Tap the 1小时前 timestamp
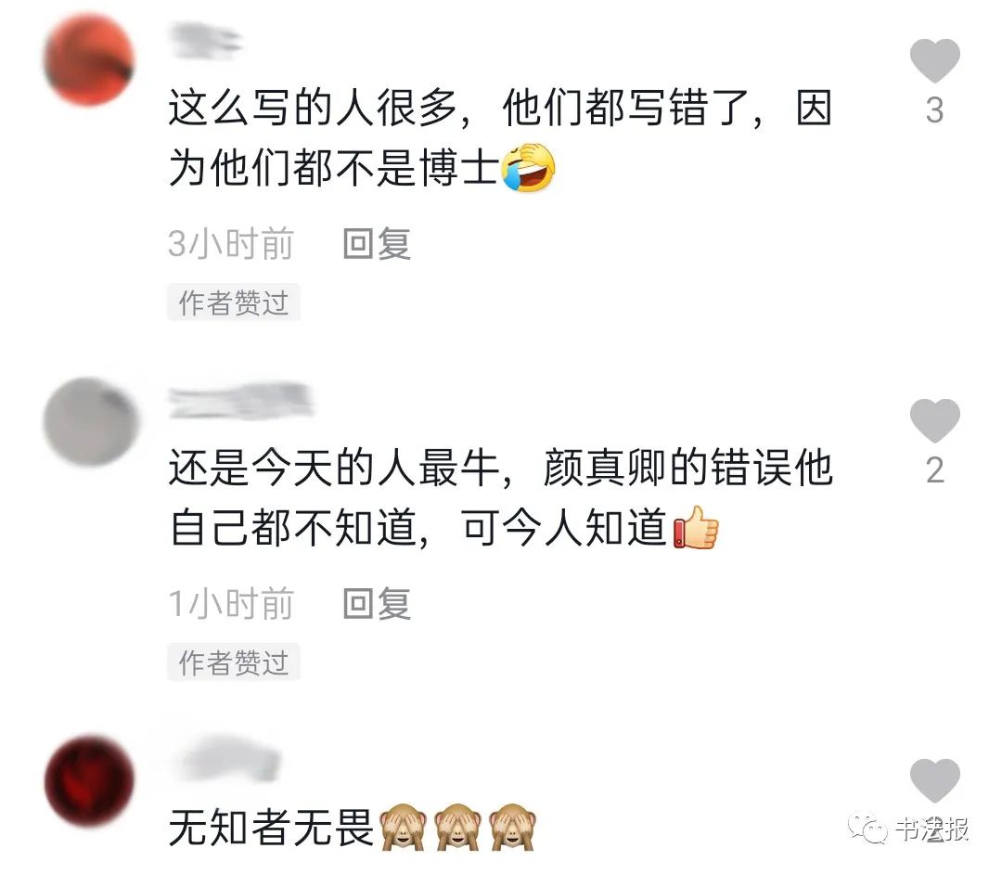The image size is (1002, 874). [231, 603]
